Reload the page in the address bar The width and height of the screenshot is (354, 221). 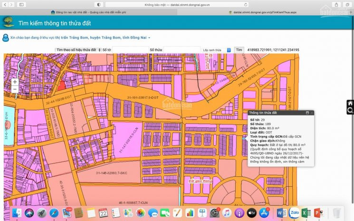pyautogui.click(x=245, y=4)
